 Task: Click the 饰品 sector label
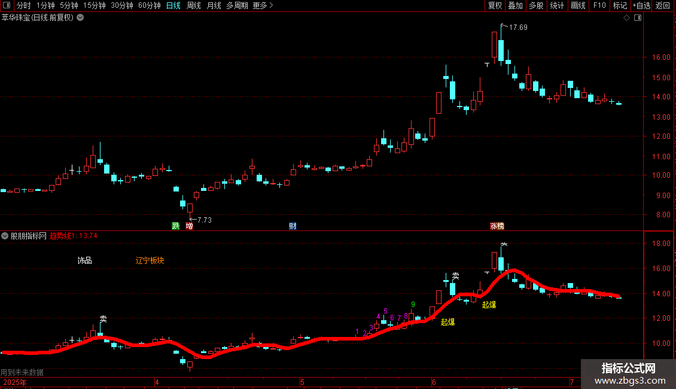[84, 260]
